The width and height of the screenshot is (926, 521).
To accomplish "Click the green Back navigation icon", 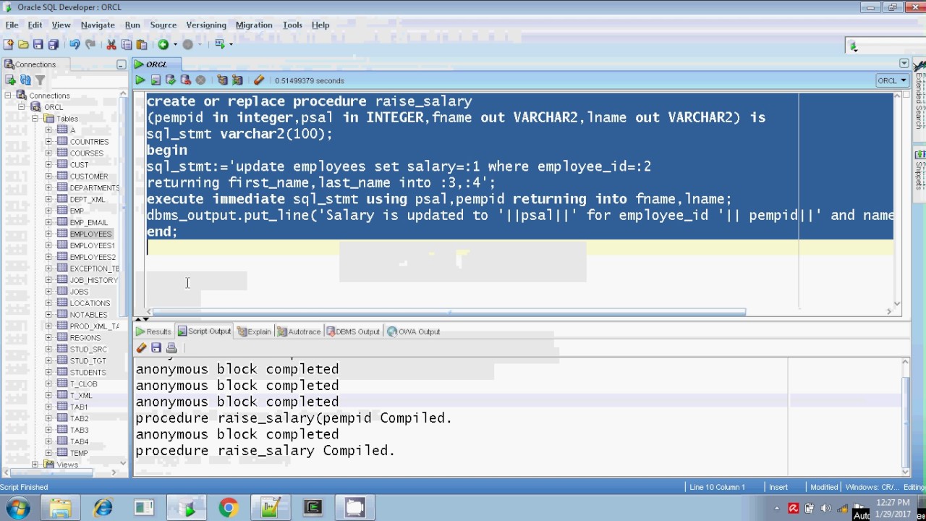I will click(x=163, y=44).
